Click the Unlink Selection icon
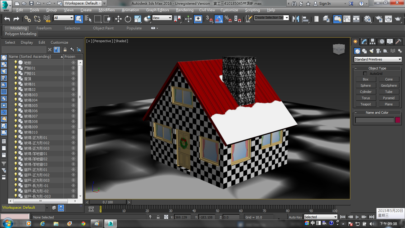405x228 pixels. tap(37, 19)
